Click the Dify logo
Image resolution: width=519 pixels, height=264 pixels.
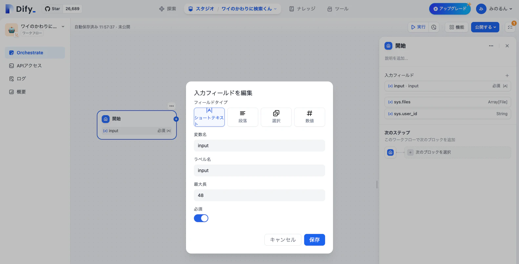click(20, 9)
